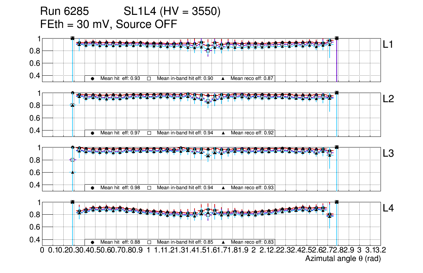Click the filled circle marker in L4 legend
The height and width of the screenshot is (273, 423).
[92, 242]
